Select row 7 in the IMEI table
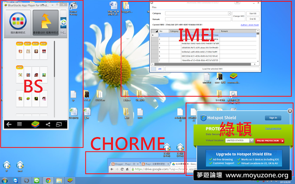Viewport: 295px width, 184px height. tap(204, 60)
